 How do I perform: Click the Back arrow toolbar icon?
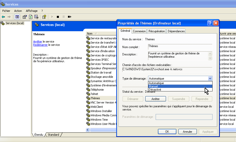(3, 17)
